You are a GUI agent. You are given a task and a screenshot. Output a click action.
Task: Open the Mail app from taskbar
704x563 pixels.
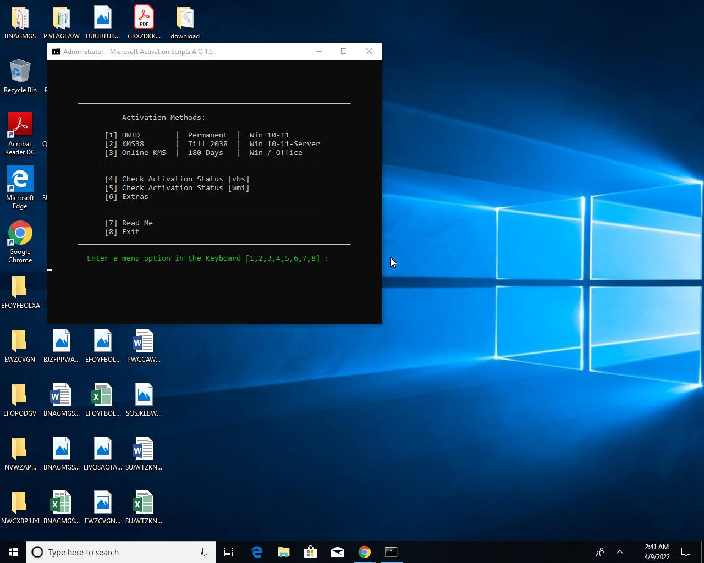pyautogui.click(x=338, y=552)
